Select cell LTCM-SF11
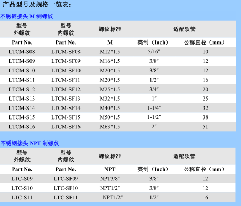The width and height of the screenshot is (241, 206). (x=66, y=80)
